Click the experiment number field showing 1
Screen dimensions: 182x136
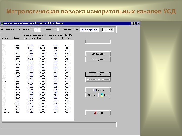[58, 29]
